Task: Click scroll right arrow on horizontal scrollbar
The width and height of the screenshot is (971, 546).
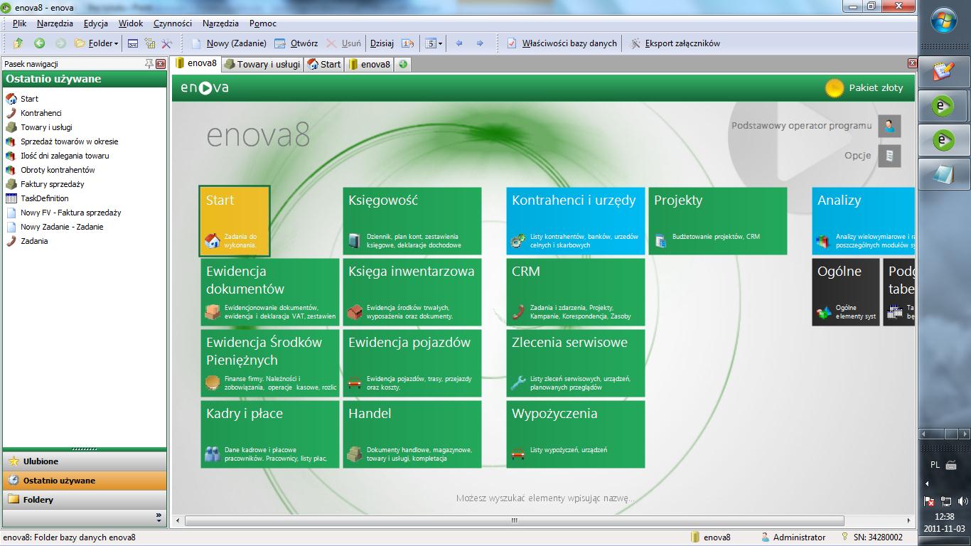Action: (909, 521)
